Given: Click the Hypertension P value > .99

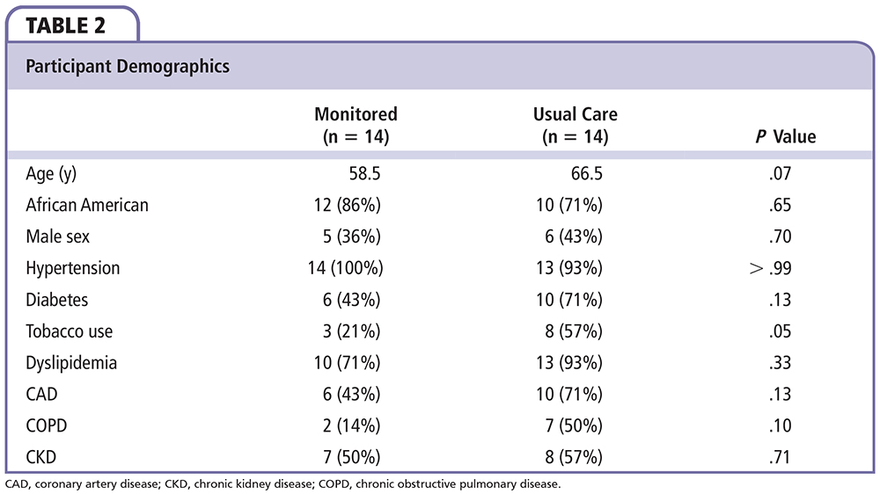Looking at the screenshot, I should pos(768,268).
